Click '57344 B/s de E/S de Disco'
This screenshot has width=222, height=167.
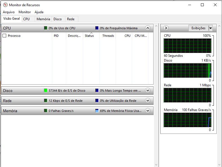[67, 91]
